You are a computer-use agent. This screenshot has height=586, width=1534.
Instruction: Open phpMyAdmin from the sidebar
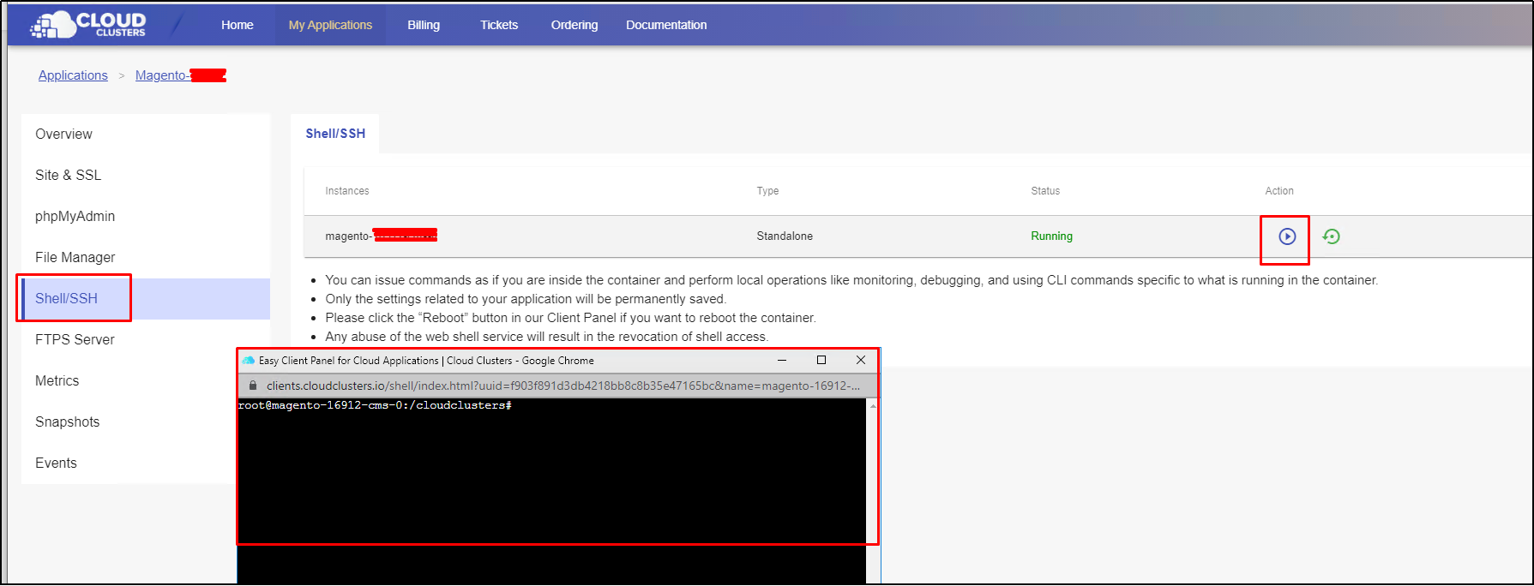click(75, 217)
